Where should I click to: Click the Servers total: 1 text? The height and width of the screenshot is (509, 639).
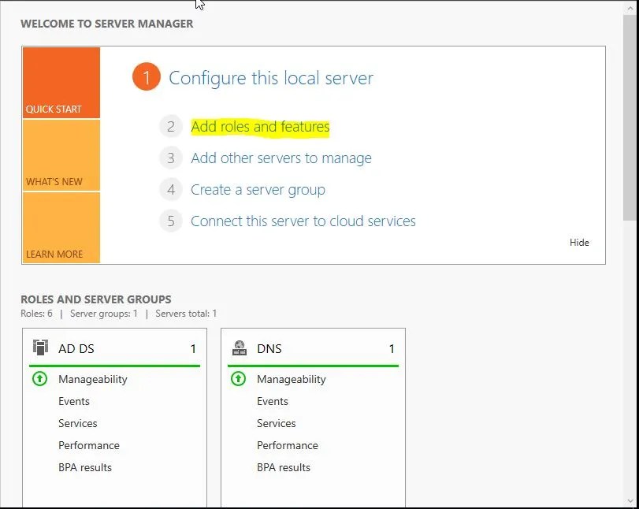click(x=186, y=314)
